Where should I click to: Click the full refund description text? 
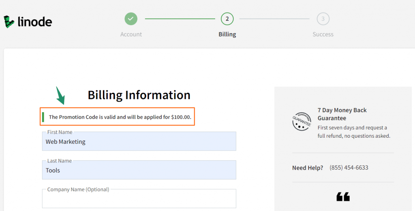point(354,132)
